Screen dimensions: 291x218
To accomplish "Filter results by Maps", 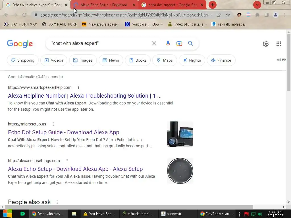I will (x=165, y=60).
